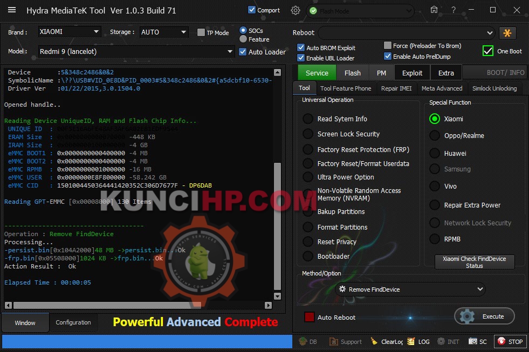
Task: Click the INIT gear icon
Action: pyautogui.click(x=441, y=341)
